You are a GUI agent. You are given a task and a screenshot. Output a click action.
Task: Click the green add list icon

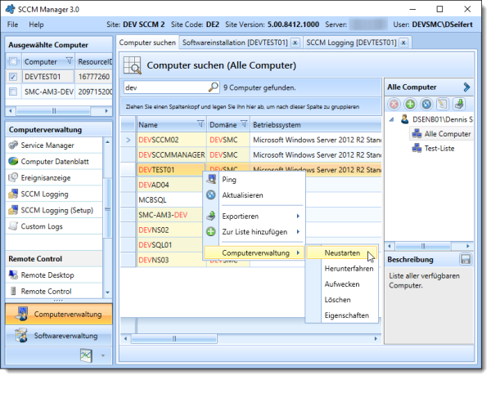pyautogui.click(x=410, y=104)
